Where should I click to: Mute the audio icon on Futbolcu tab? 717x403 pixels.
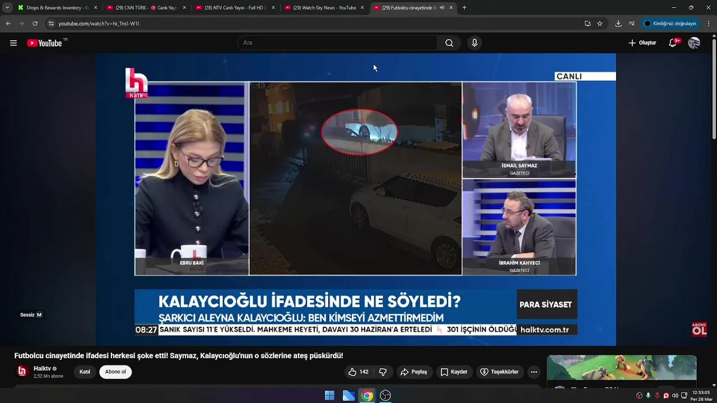[x=443, y=8]
